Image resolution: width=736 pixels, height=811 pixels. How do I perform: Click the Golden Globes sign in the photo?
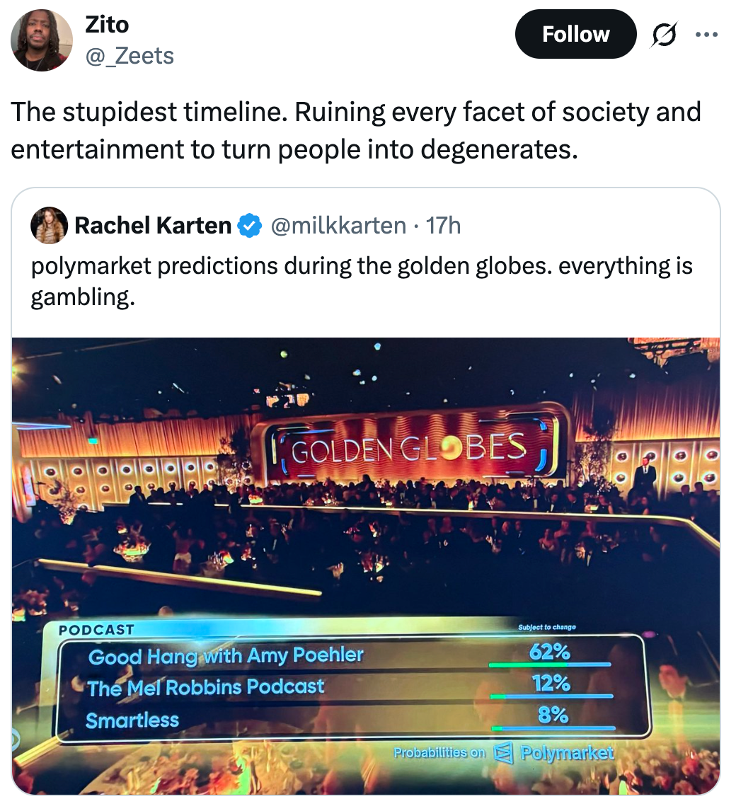(409, 447)
